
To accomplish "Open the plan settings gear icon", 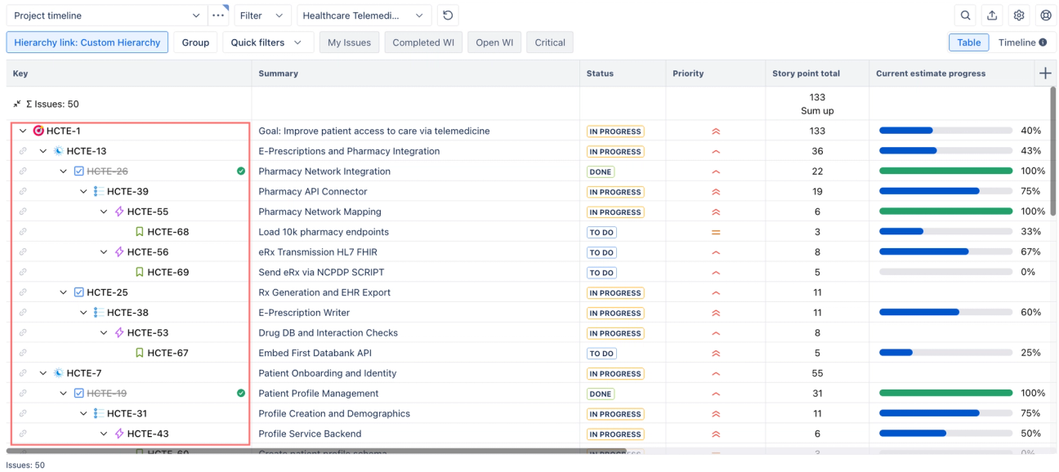I will point(1019,15).
